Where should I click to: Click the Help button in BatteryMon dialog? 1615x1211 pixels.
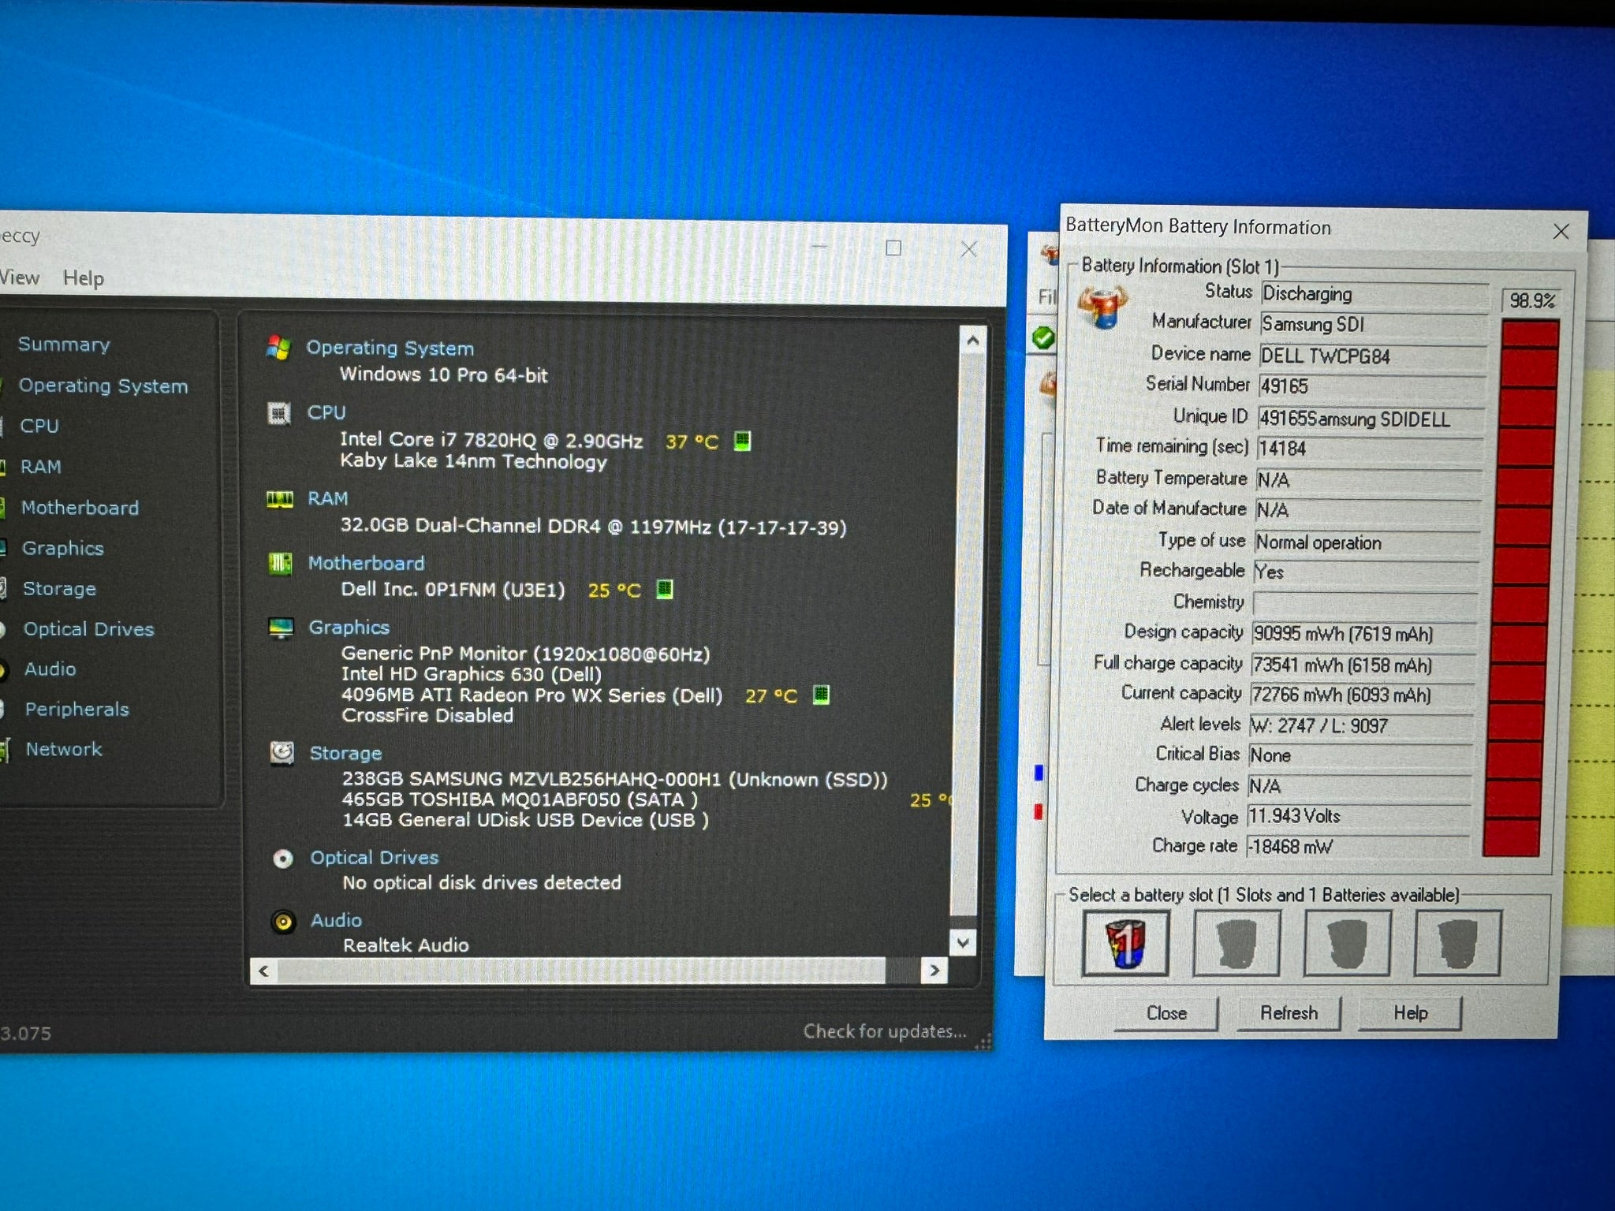click(x=1410, y=1013)
